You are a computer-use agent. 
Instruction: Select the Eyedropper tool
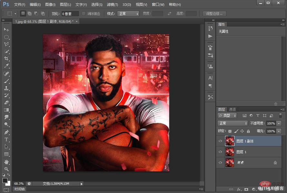[x=6, y=66]
